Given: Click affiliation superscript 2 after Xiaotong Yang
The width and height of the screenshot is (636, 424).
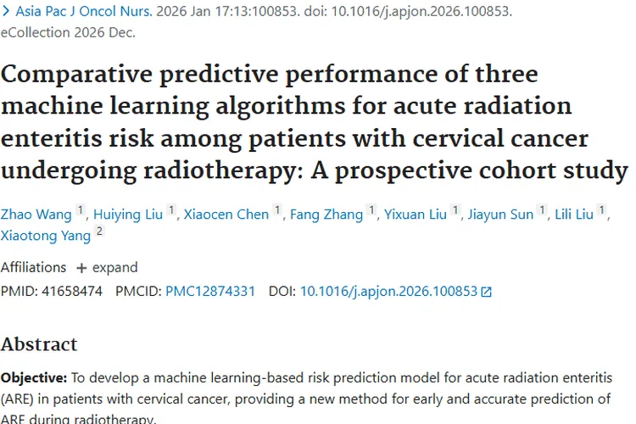Looking at the screenshot, I should pyautogui.click(x=99, y=232).
